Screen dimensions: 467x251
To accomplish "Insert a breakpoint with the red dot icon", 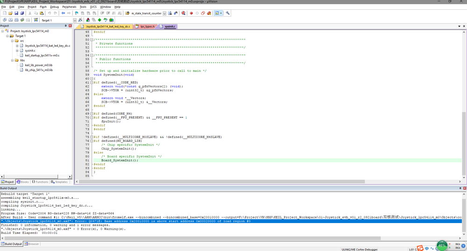I will 191,13.
